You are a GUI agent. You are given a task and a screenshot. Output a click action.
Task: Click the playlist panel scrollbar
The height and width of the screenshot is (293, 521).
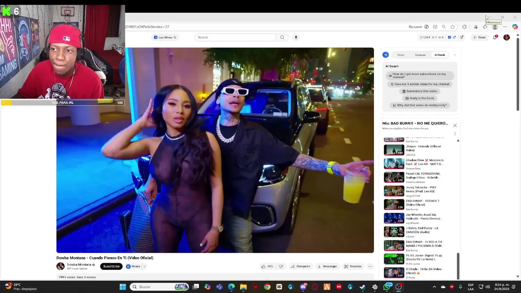point(458,266)
